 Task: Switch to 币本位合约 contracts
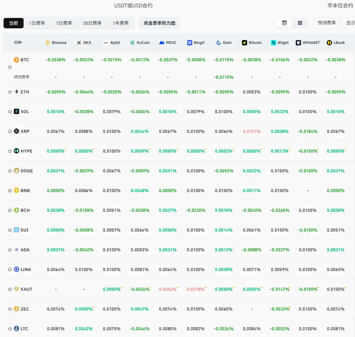click(x=340, y=6)
